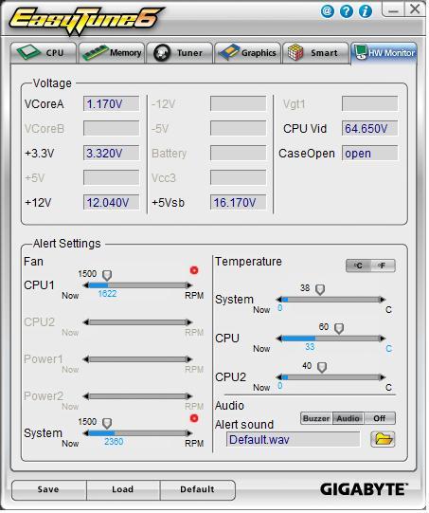Click System fan threshold slider handle at 1500
This screenshot has width=429, height=513.
pyautogui.click(x=107, y=423)
